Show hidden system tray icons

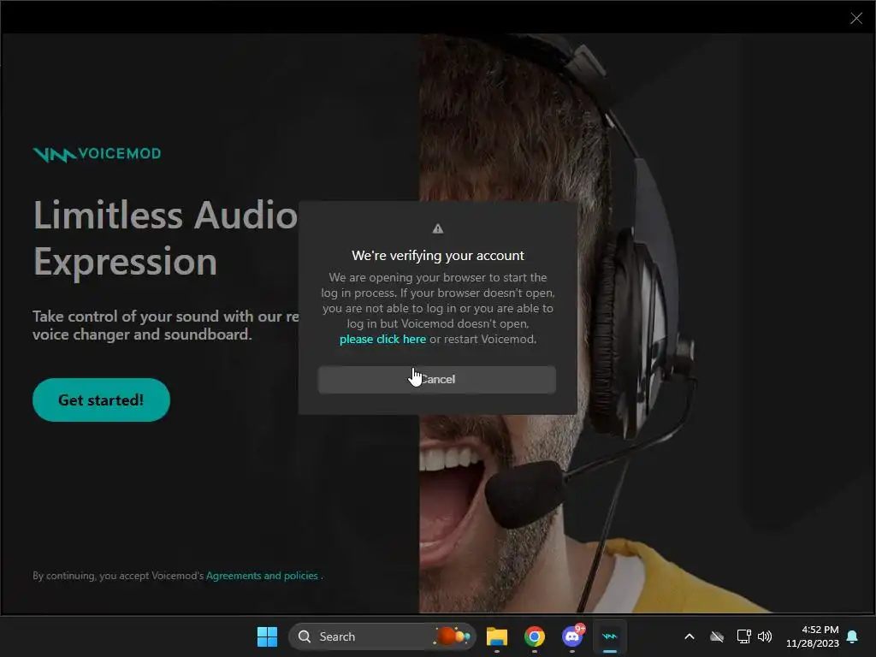[690, 636]
